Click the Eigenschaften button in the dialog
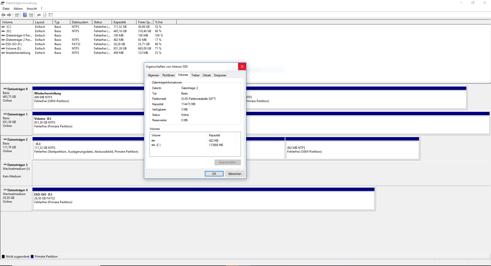491x266 pixels. 228,162
